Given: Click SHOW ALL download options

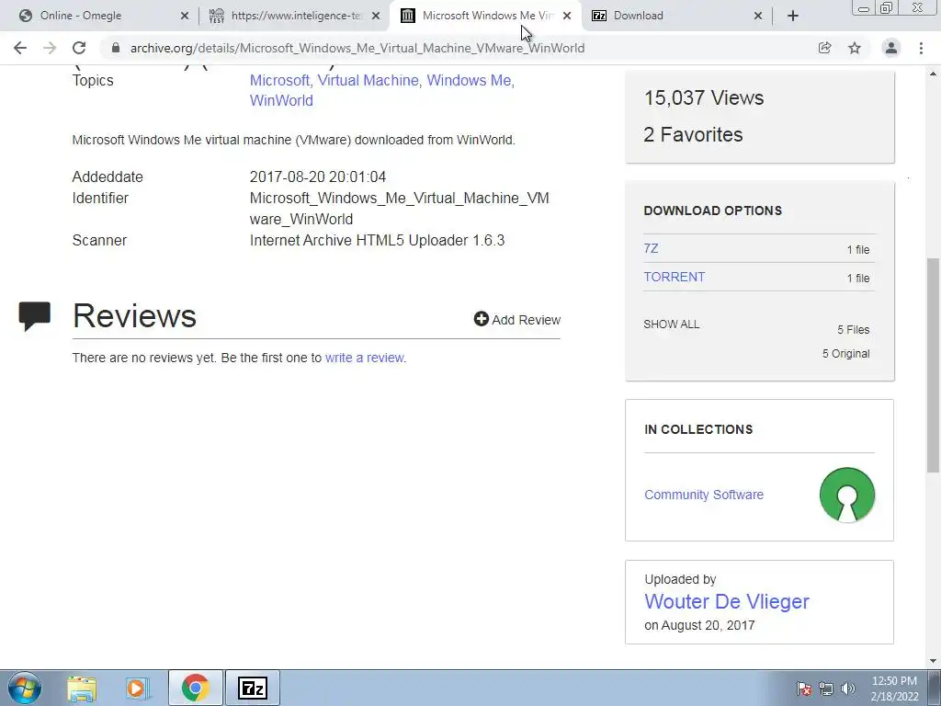Looking at the screenshot, I should tap(671, 325).
